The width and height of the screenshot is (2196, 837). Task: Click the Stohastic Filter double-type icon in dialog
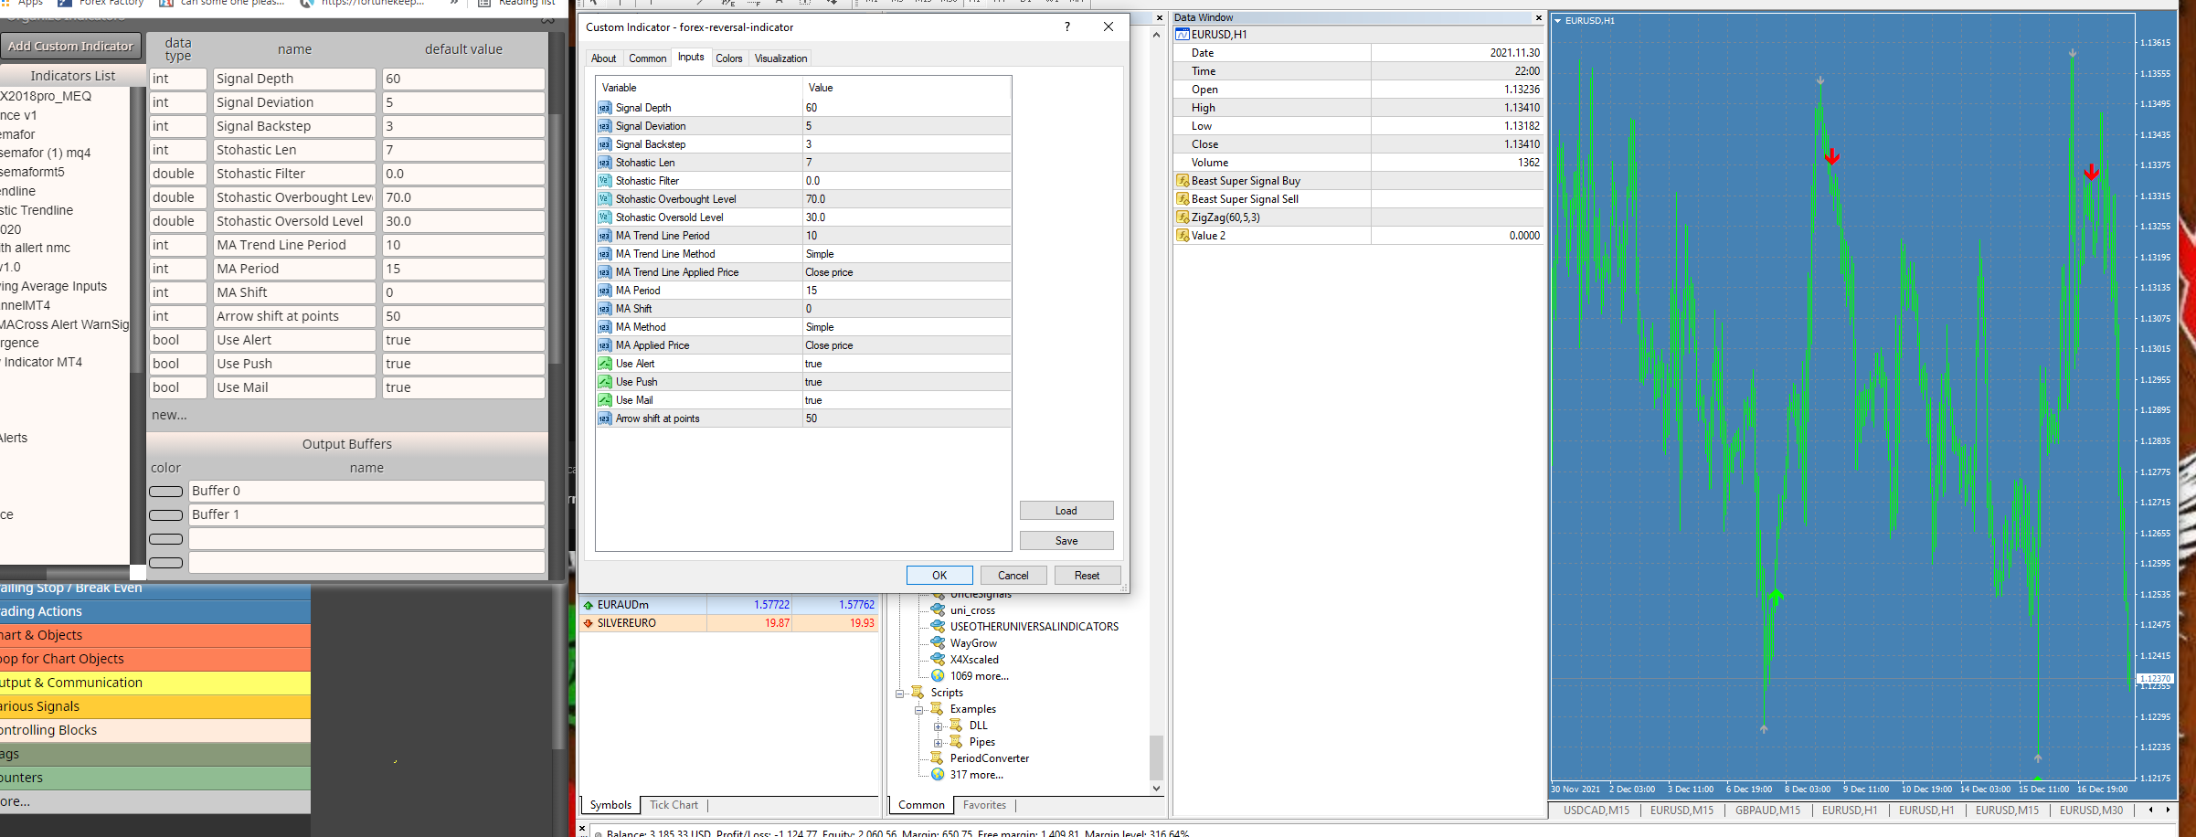click(604, 181)
